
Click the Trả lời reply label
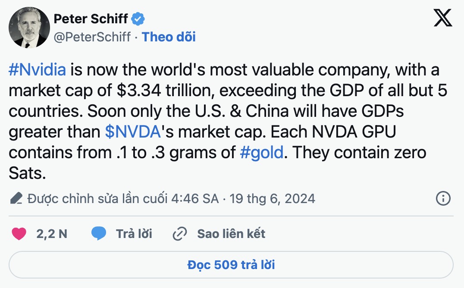134,234
